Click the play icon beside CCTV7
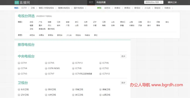The width and height of the screenshot is (190, 98). (46, 74)
